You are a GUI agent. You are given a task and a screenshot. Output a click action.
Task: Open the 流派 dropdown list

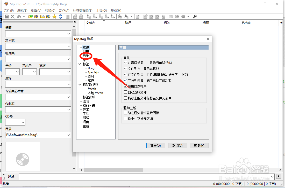click(69, 72)
